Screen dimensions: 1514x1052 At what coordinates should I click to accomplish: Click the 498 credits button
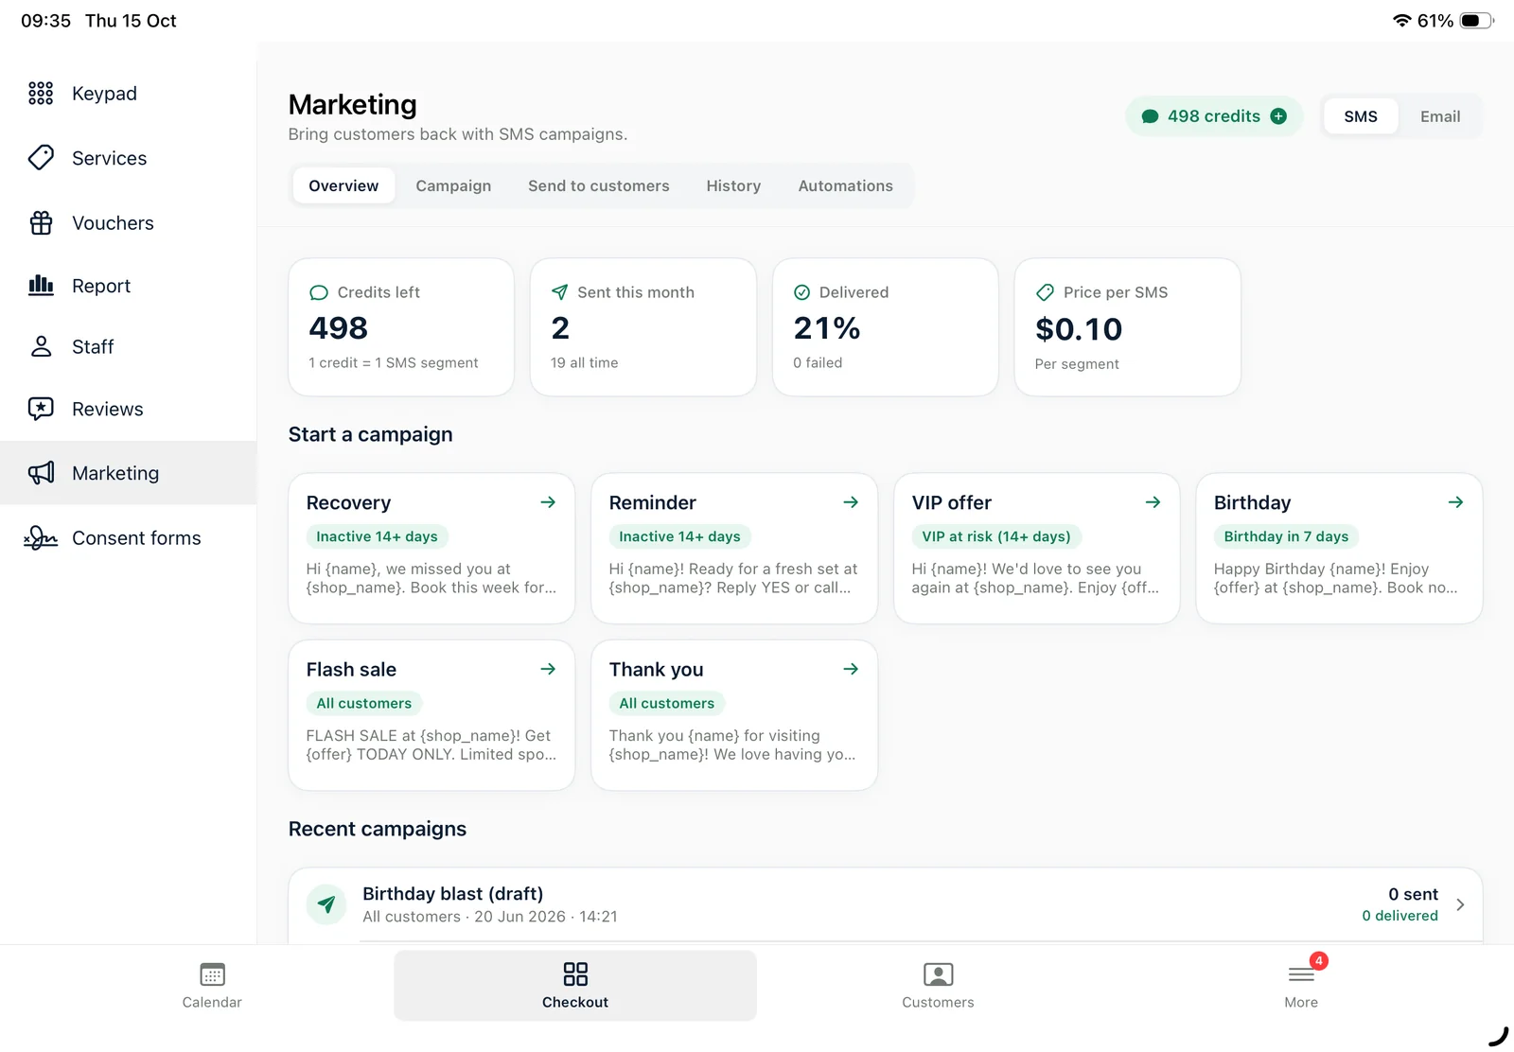[x=1214, y=116]
